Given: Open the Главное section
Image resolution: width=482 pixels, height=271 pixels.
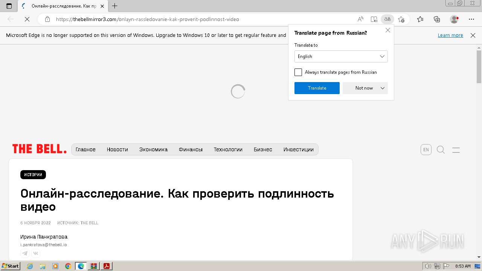Looking at the screenshot, I should 85,149.
